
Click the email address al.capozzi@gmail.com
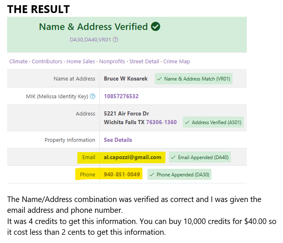pyautogui.click(x=132, y=157)
